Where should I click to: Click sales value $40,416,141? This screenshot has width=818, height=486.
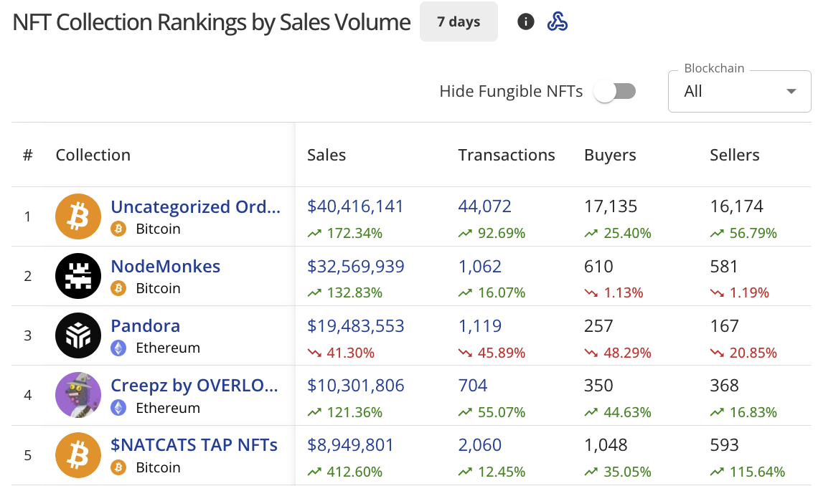[355, 206]
